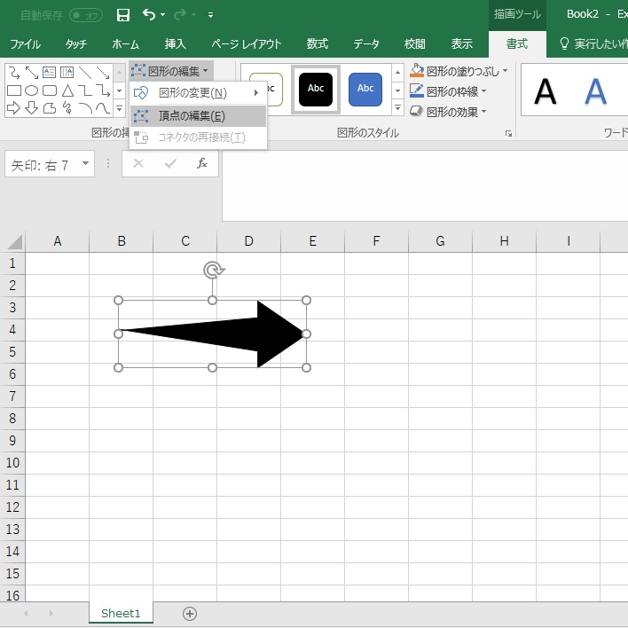The width and height of the screenshot is (628, 628).
Task: Apply the black A WordArt style
Action: (x=545, y=91)
